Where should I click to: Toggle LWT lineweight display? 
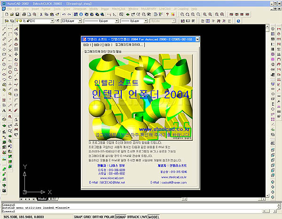pos(143,217)
